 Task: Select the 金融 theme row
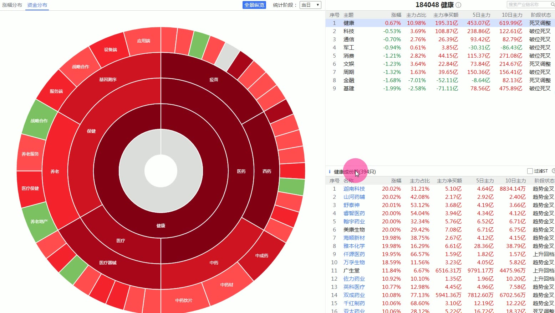[440, 80]
